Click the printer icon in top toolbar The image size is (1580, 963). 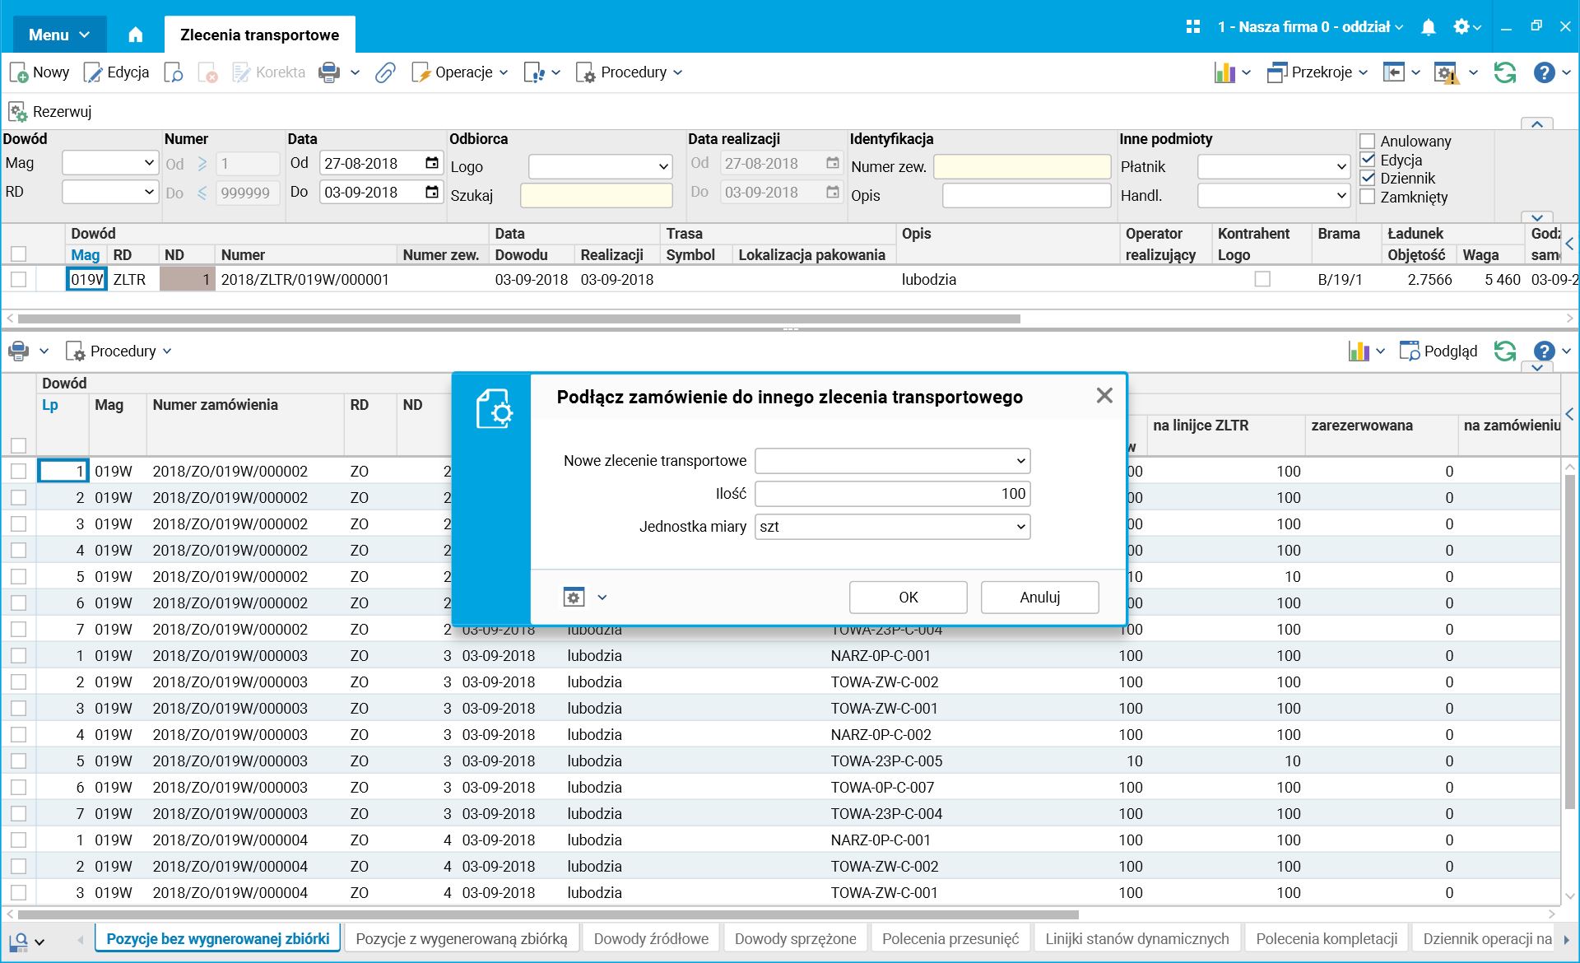click(329, 72)
